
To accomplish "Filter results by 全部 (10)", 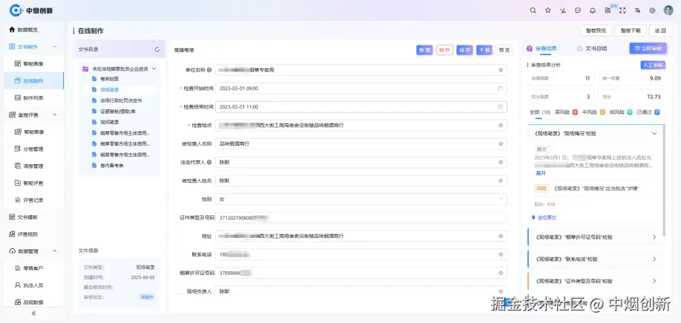I will 540,112.
